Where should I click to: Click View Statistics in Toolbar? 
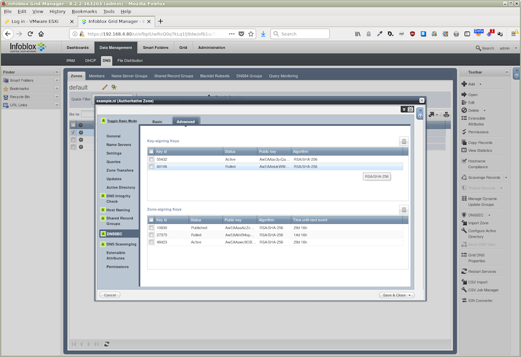[480, 151]
